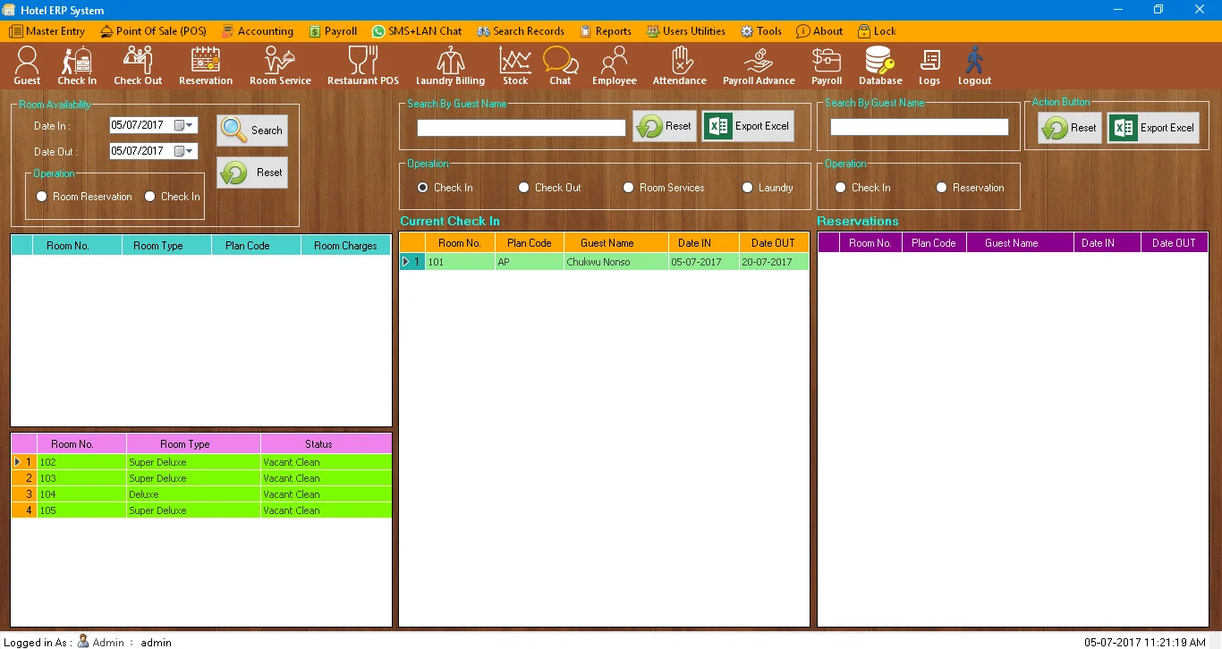Viewport: 1222px width, 649px height.
Task: Open the Check Out toolbar icon
Action: [x=138, y=66]
